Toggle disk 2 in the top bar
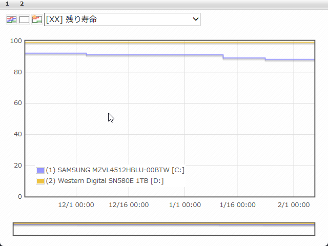The width and height of the screenshot is (328, 246). [22, 4]
